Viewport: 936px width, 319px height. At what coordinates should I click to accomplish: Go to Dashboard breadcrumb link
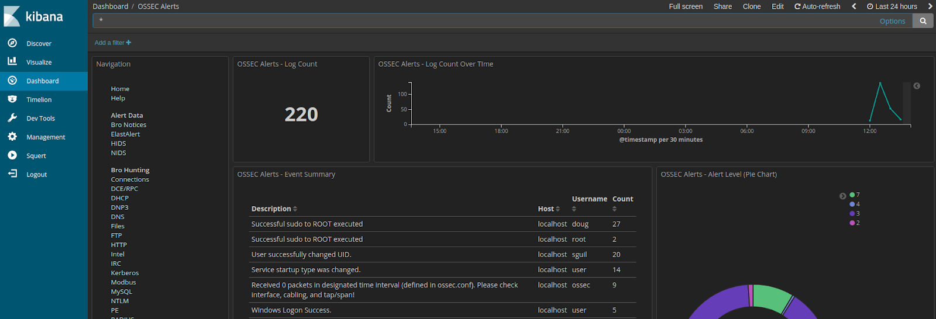coord(110,6)
